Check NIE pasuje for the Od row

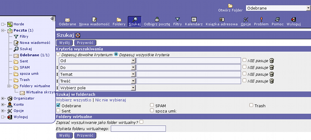(245, 60)
